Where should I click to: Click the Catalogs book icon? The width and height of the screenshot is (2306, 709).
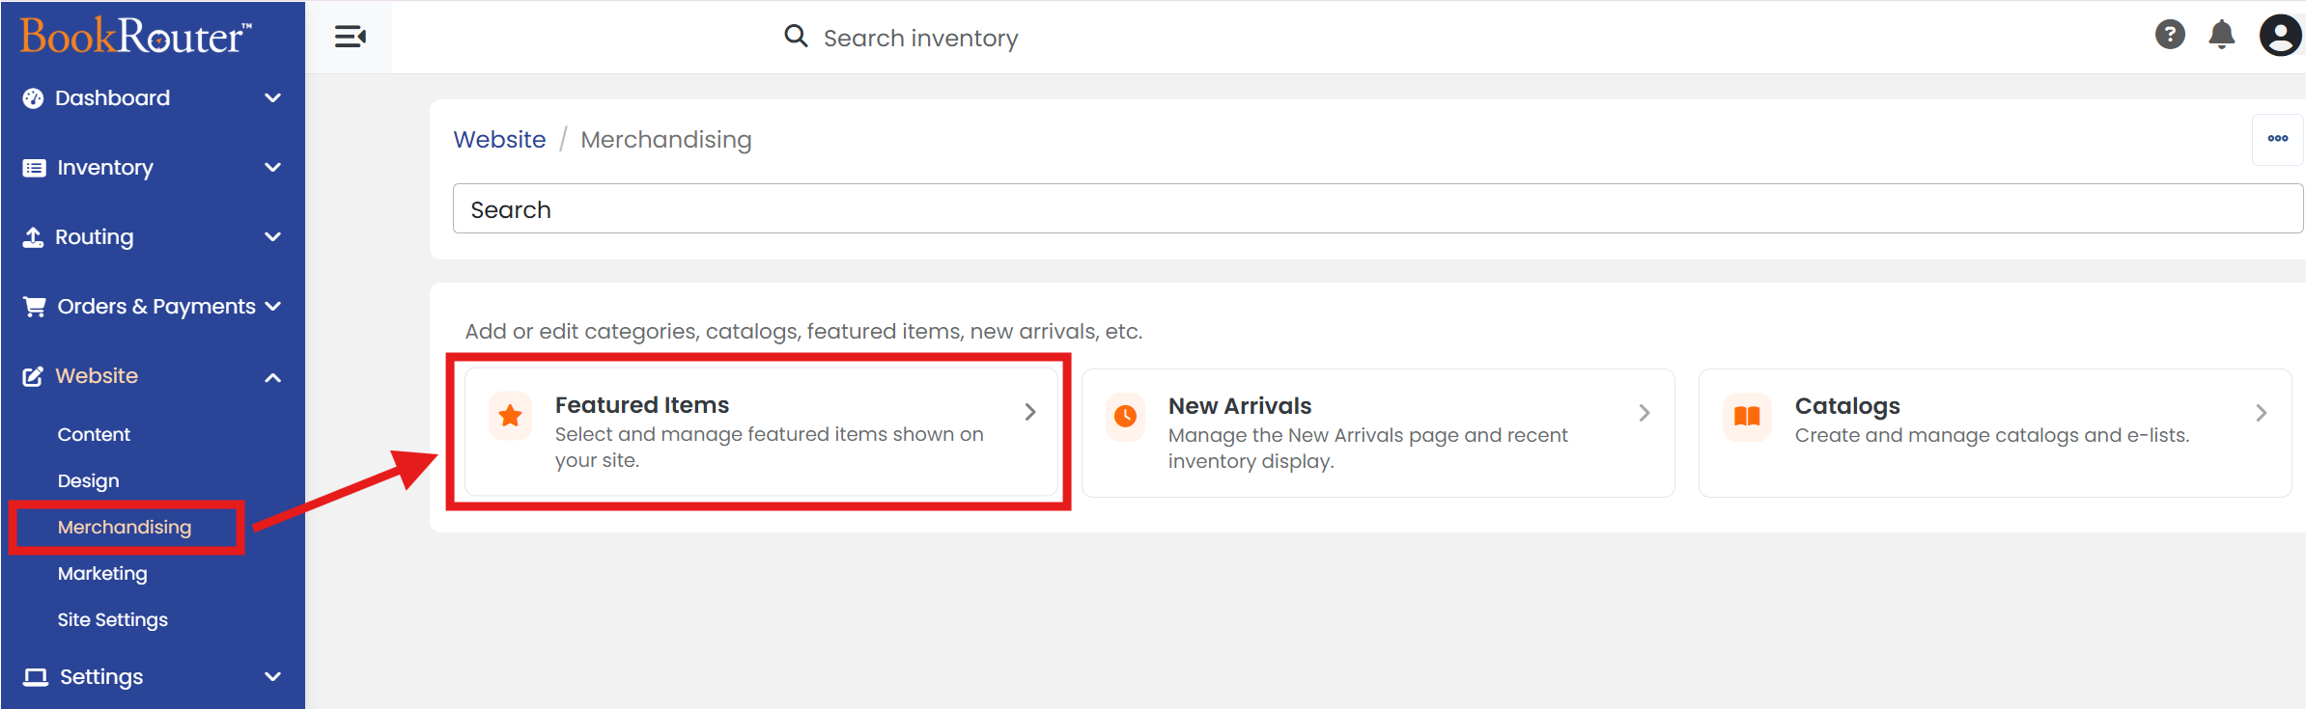pos(1747,417)
